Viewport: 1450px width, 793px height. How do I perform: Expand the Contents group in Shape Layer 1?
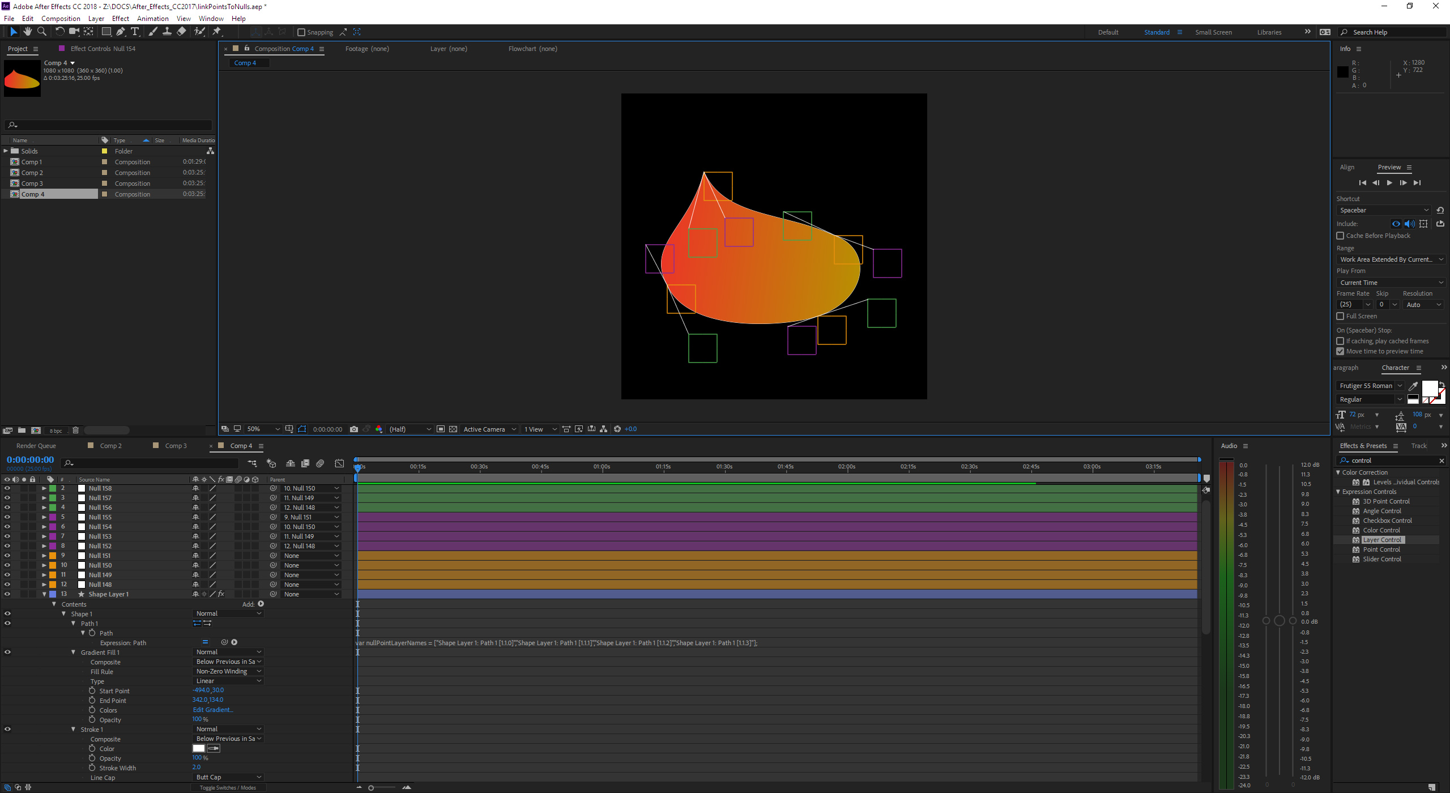(55, 604)
